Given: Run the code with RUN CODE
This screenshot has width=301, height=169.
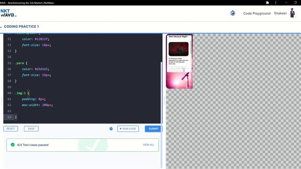Looking at the screenshot, I should pos(128,129).
